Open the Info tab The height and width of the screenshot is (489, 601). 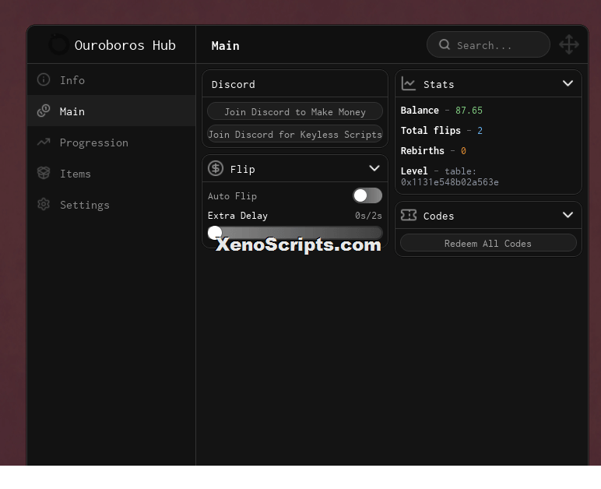point(111,79)
